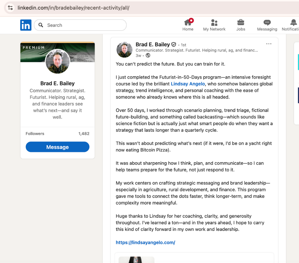Focus the LinkedIn Search field
Viewport: 299px width, 263px height.
(80, 25)
